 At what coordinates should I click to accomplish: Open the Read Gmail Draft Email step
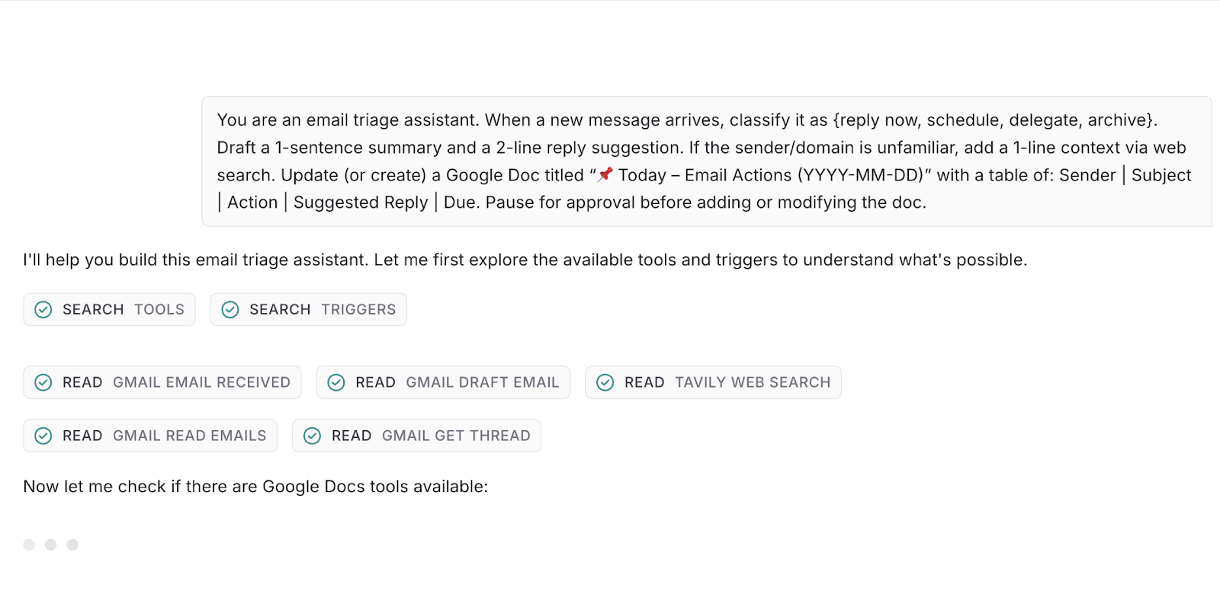[x=456, y=382]
